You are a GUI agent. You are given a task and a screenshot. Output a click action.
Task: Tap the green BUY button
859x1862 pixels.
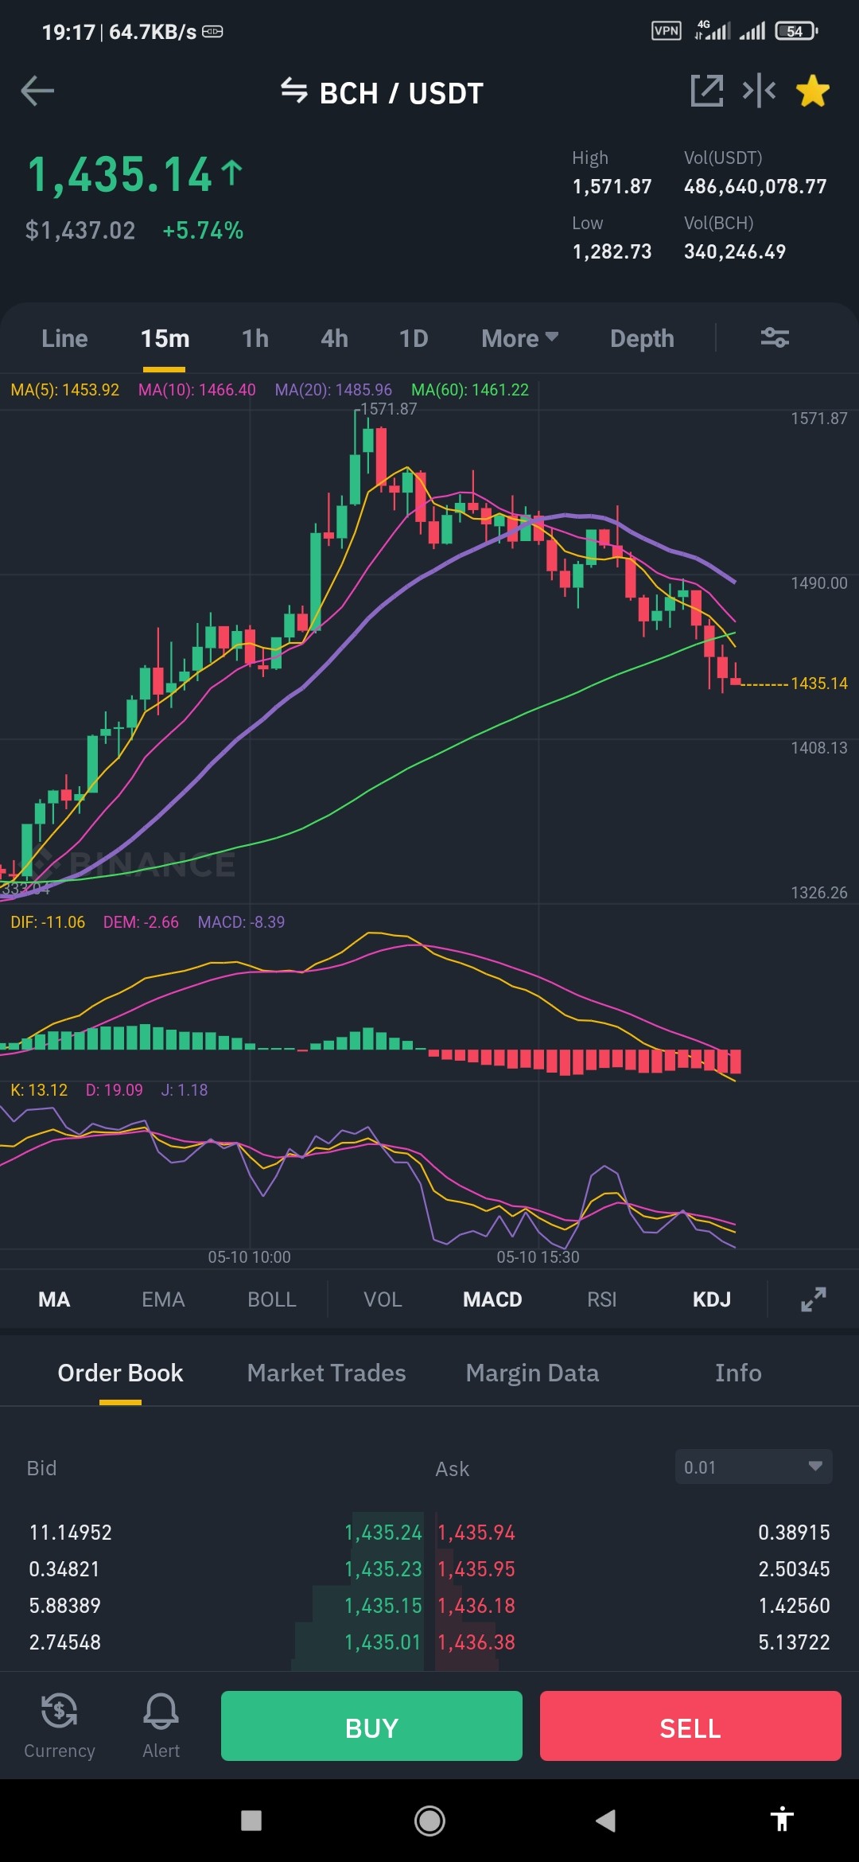click(371, 1726)
